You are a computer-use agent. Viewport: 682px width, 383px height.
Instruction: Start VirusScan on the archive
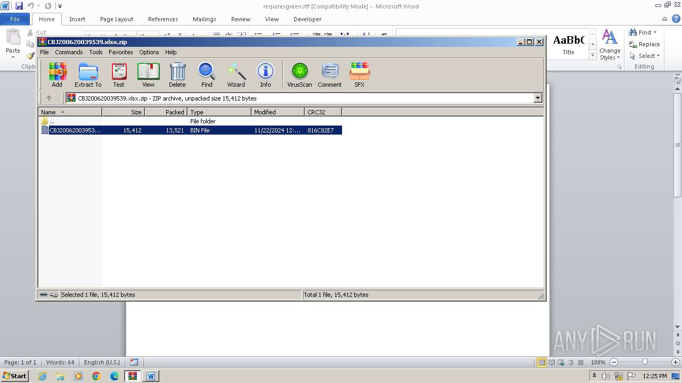pyautogui.click(x=299, y=75)
